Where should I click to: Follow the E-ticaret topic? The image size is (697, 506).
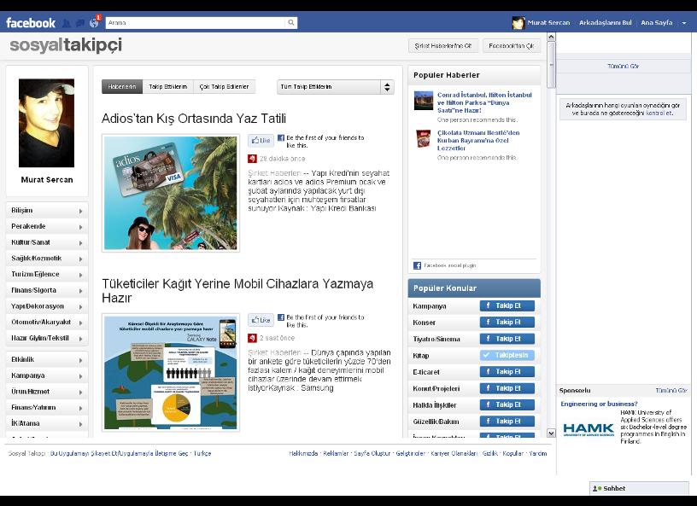click(x=507, y=372)
